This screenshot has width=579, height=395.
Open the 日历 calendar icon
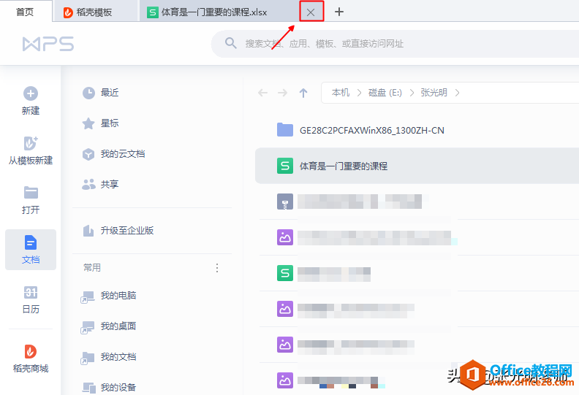[x=31, y=293]
